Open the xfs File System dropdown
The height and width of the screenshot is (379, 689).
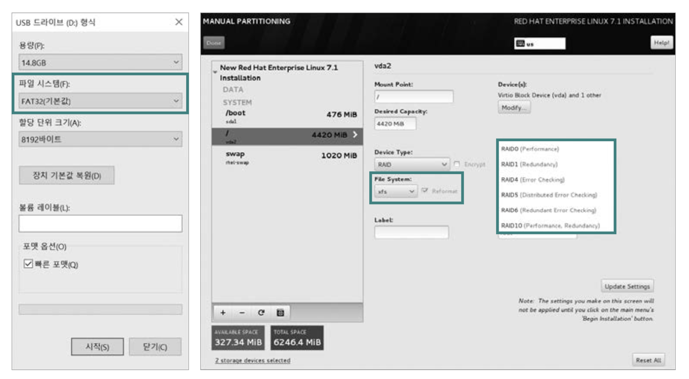[x=396, y=192]
